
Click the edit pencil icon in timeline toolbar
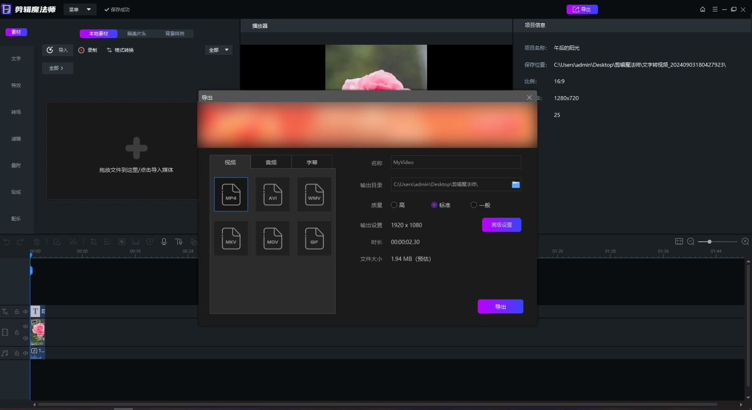57,241
